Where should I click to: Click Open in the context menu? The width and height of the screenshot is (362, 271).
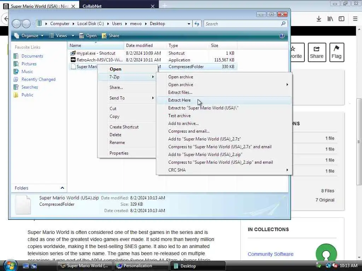tap(127, 69)
